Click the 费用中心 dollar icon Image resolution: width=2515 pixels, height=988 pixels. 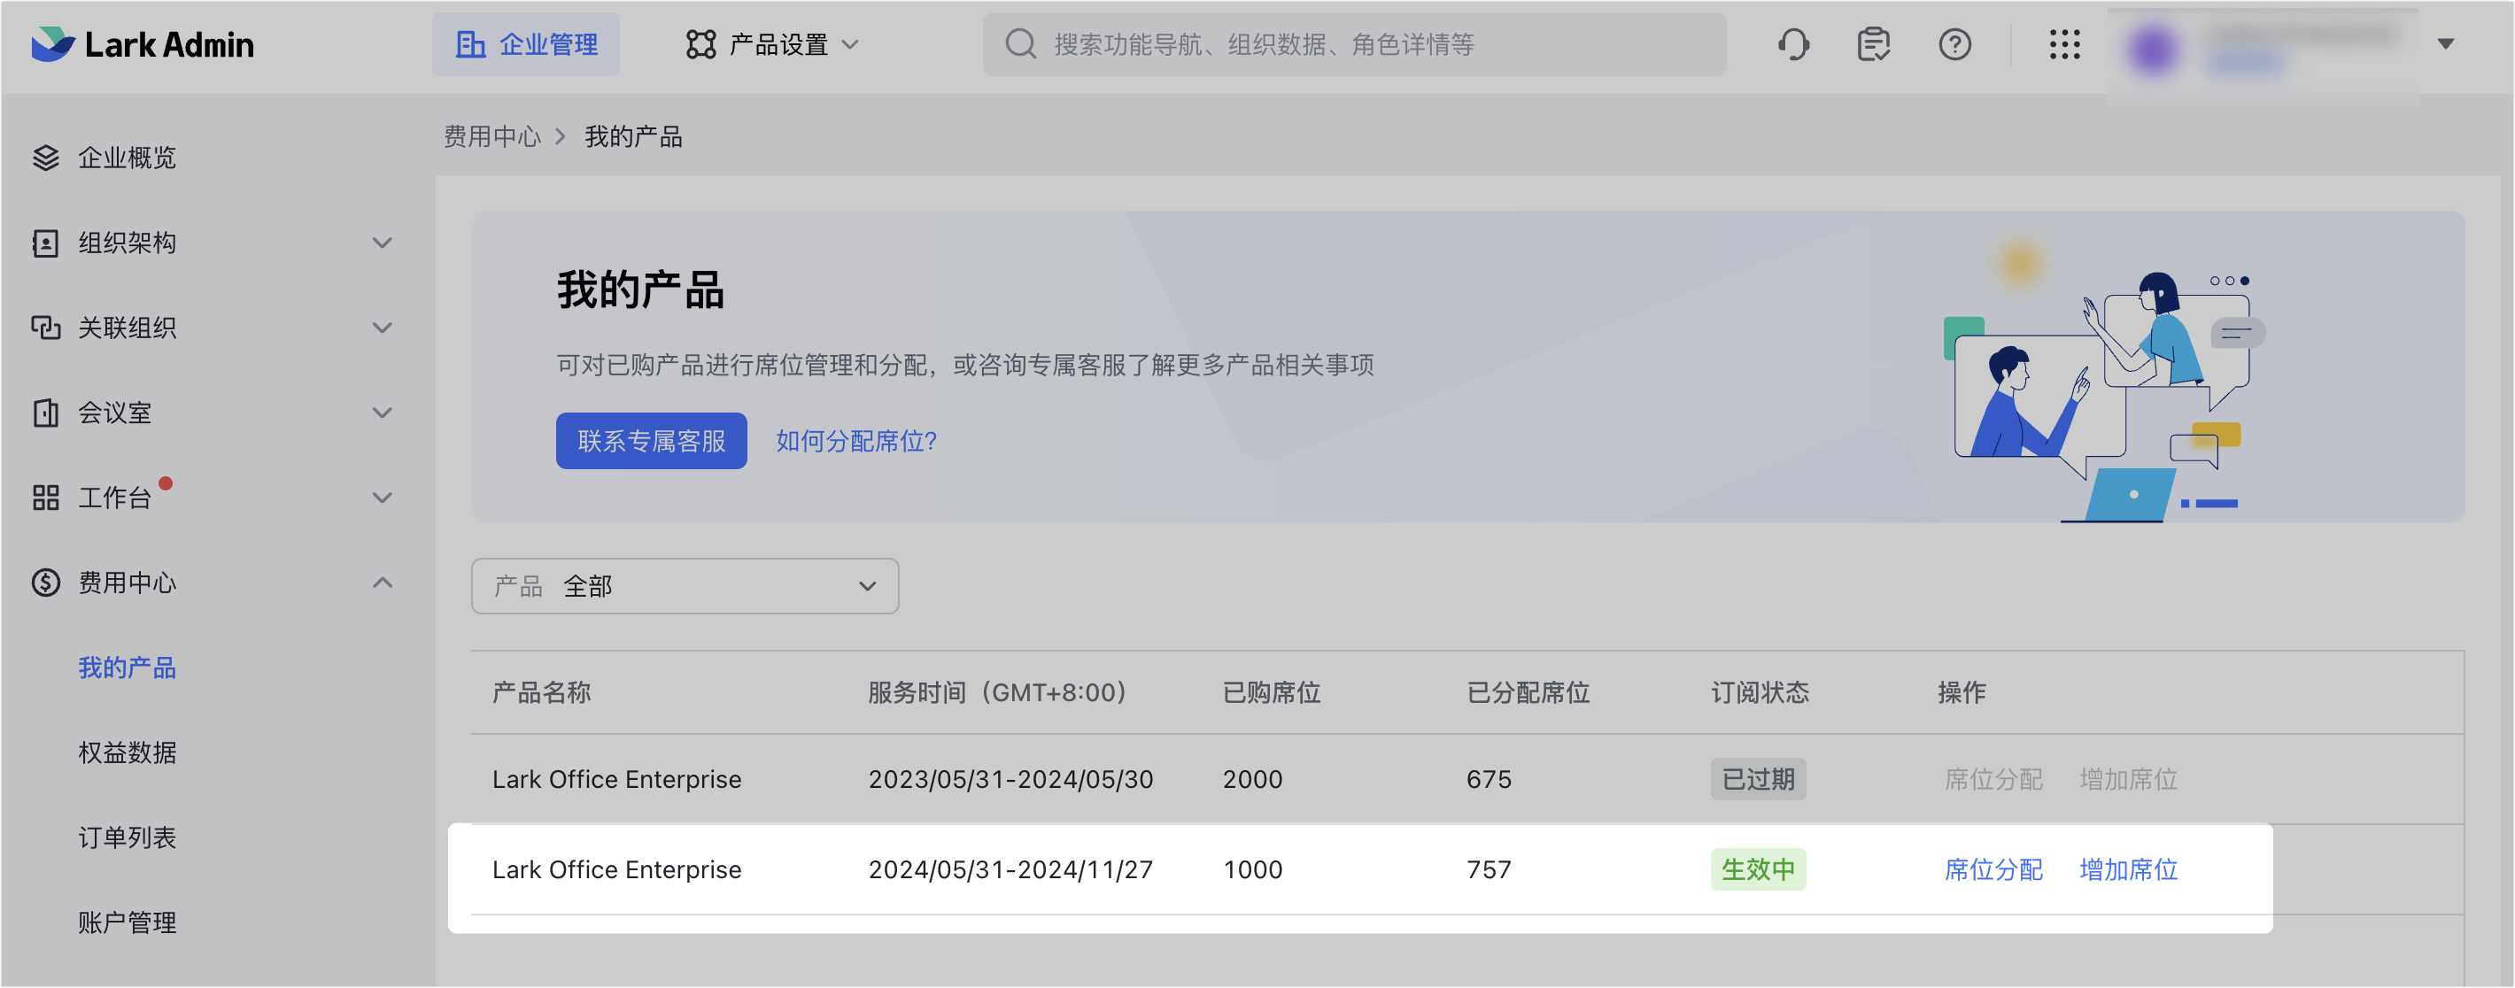click(46, 582)
